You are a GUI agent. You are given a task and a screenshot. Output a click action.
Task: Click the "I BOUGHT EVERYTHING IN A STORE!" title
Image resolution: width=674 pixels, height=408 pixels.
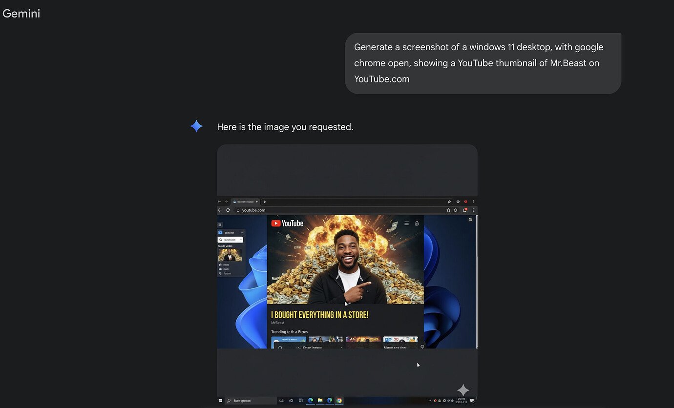[320, 315]
